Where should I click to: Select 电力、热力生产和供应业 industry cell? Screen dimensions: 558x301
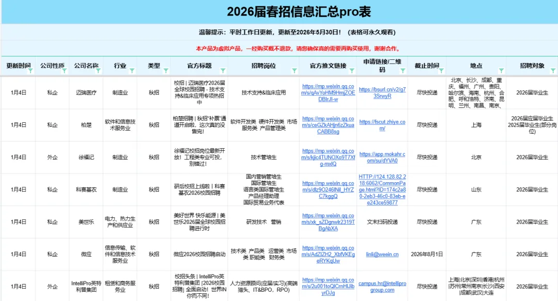pyautogui.click(x=120, y=222)
